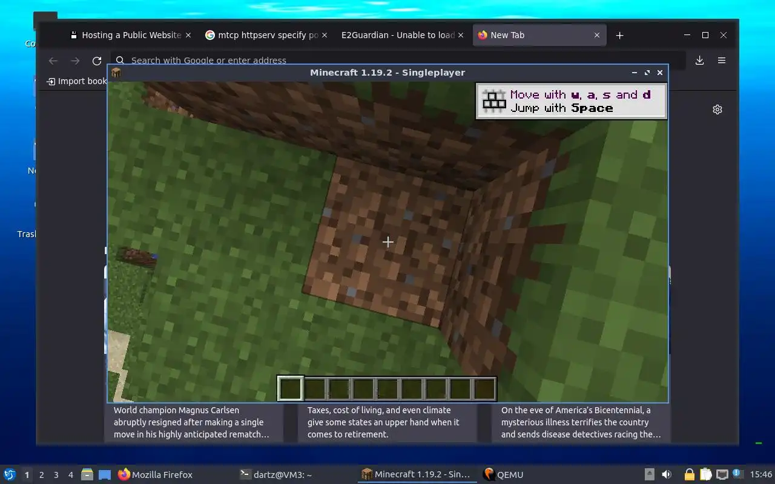
Task: Open the Bicentennial mysterious illness story
Action: point(581,422)
